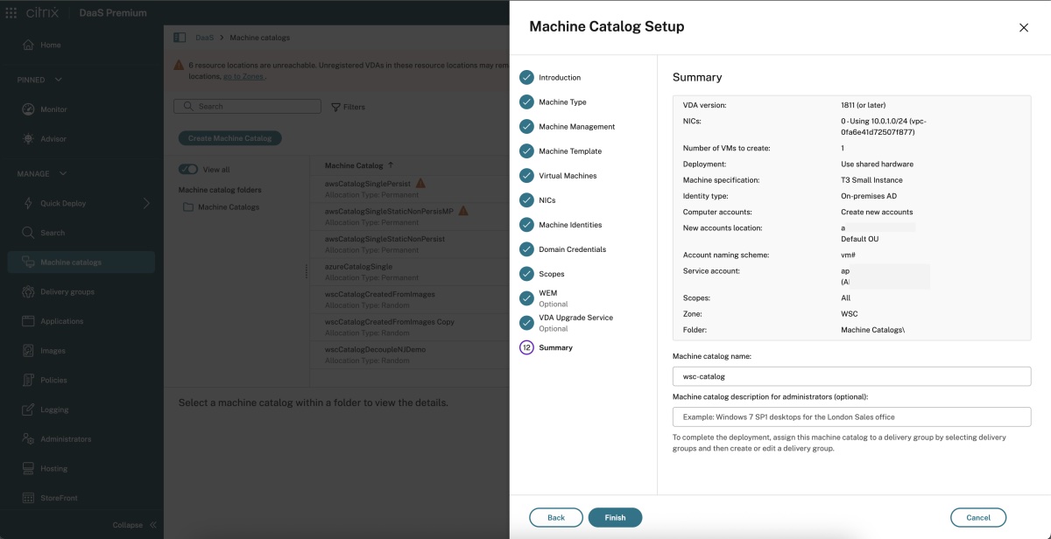Viewport: 1051px width, 539px height.
Task: Close the Machine Catalog Setup dialog
Action: coord(1024,28)
